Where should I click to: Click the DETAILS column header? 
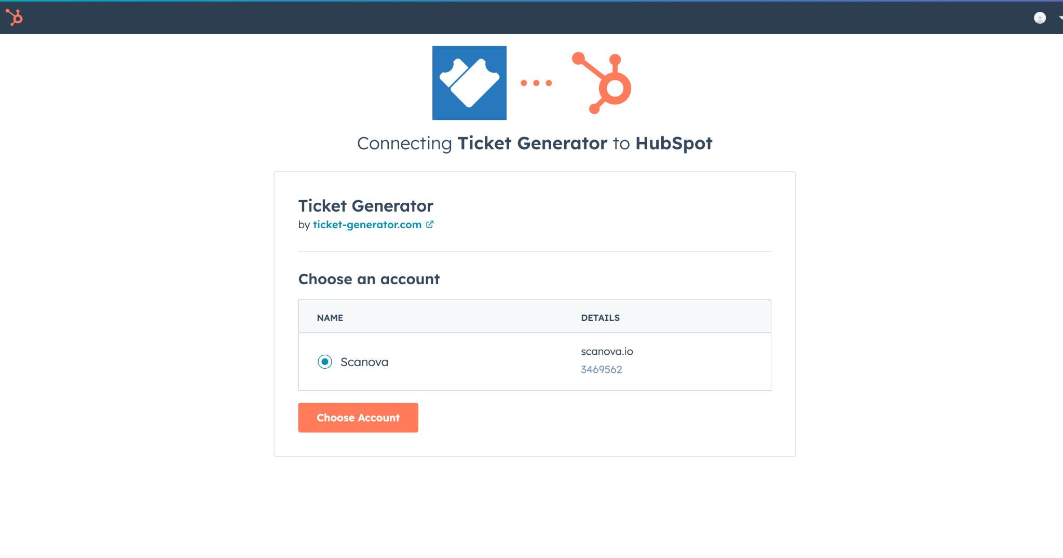coord(600,318)
